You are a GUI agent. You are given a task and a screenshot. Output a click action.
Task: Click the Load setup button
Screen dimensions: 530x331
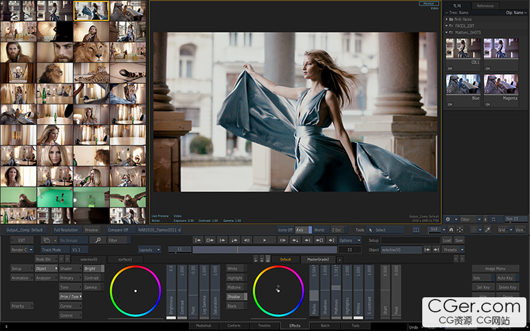pos(447,240)
